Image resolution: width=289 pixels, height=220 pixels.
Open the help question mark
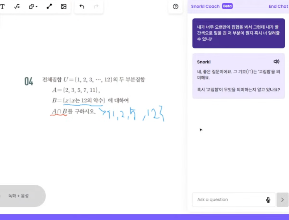point(175,7)
